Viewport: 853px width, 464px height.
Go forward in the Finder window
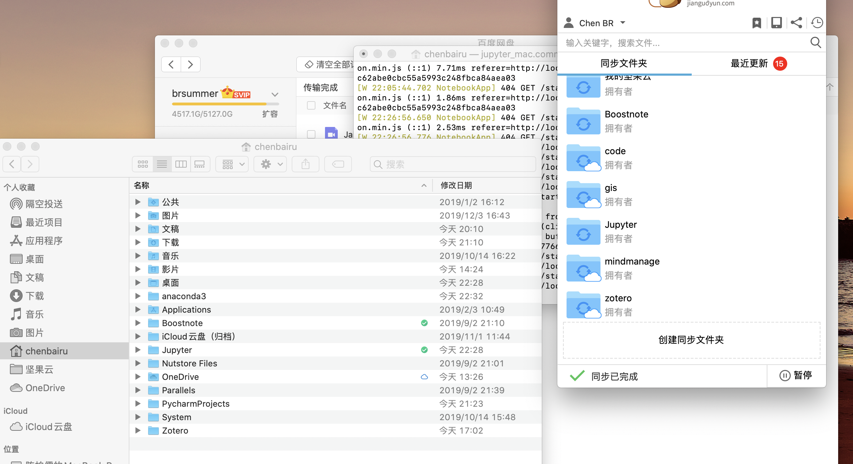tap(30, 164)
